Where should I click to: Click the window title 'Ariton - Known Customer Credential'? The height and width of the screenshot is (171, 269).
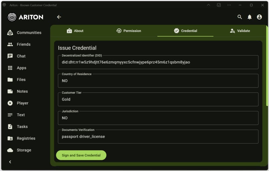point(33,5)
